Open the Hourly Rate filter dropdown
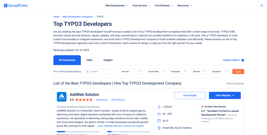 click(x=156, y=72)
